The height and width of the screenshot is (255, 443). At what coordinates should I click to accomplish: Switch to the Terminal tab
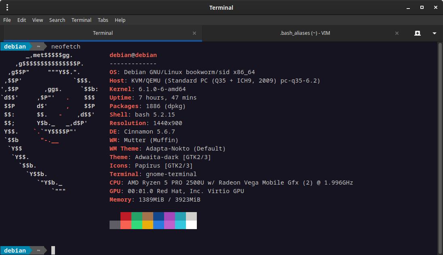103,33
